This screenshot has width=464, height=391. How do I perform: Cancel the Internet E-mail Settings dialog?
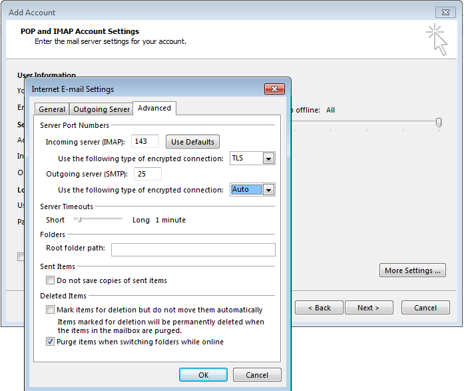click(257, 375)
